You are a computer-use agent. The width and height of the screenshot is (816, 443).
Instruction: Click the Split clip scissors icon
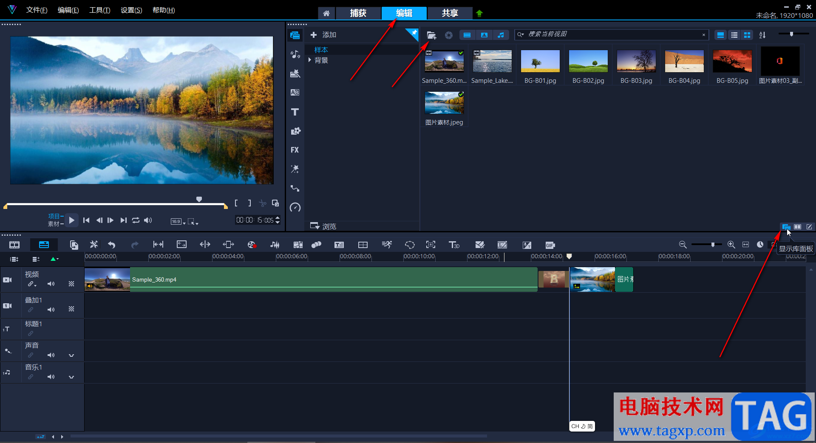pos(263,203)
